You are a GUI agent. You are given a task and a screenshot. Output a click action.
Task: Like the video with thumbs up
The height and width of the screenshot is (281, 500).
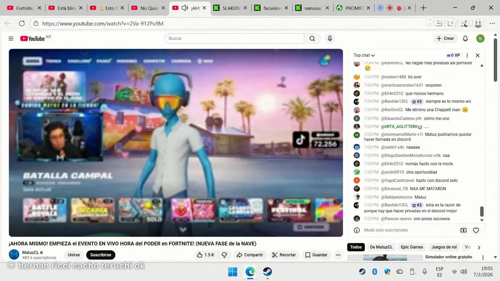205,255
